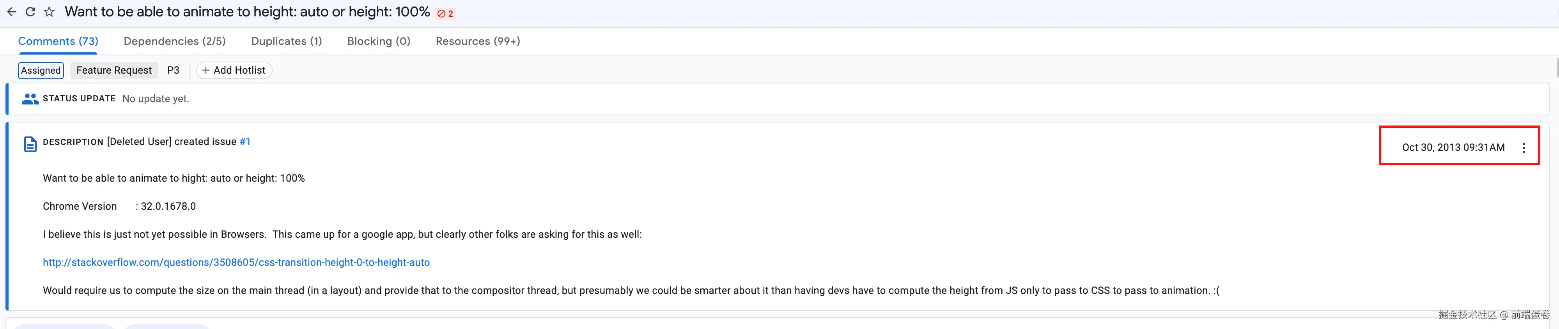Click the vertical scrollbar on the right edge
Image resolution: width=1559 pixels, height=329 pixels.
(x=1557, y=68)
